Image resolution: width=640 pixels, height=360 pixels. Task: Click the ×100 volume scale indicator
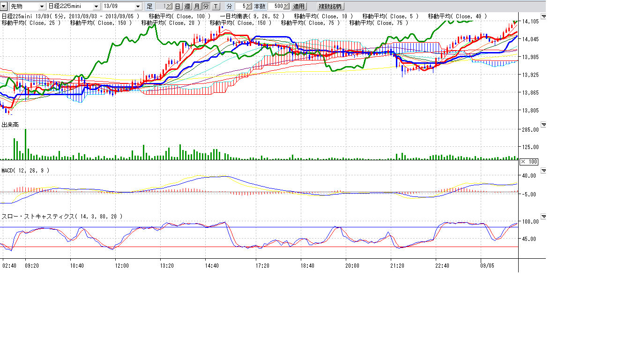coord(529,162)
